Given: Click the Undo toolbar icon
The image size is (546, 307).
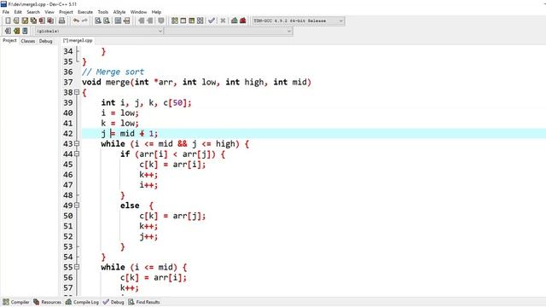Looking at the screenshot, I should (x=76, y=20).
